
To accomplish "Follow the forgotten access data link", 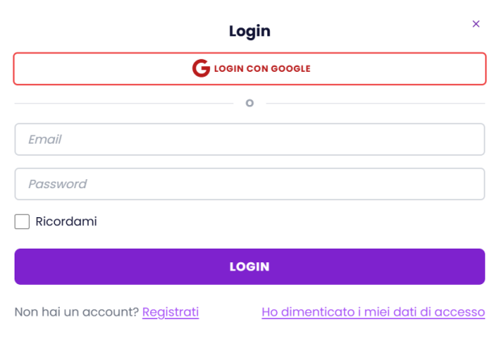I will click(x=373, y=312).
